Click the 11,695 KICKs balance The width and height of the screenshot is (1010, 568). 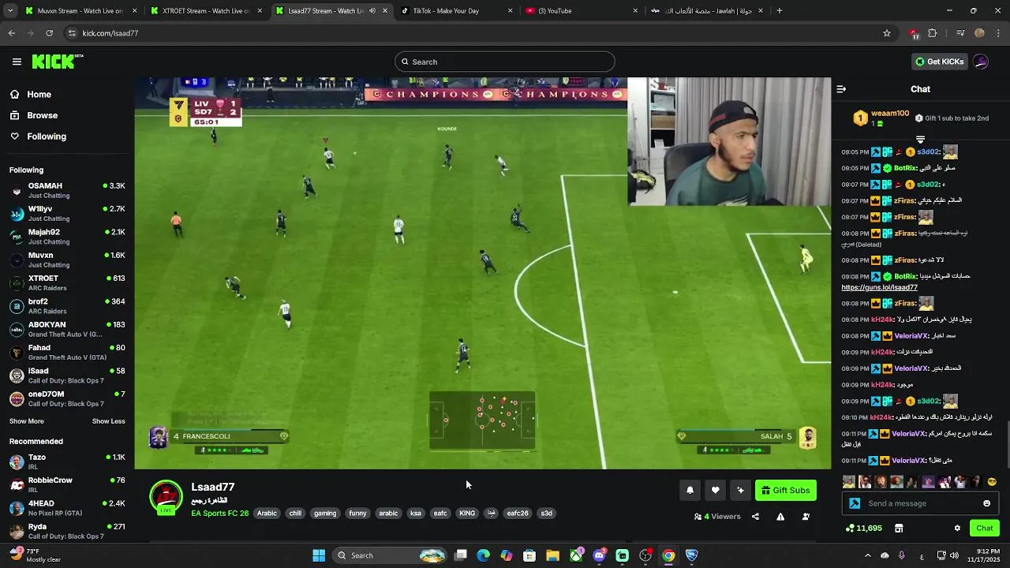(x=863, y=528)
